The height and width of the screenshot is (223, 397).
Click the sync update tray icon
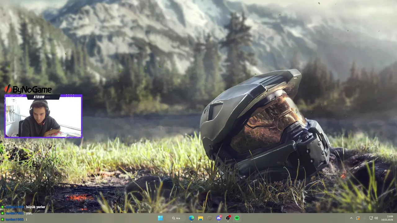tap(358, 218)
